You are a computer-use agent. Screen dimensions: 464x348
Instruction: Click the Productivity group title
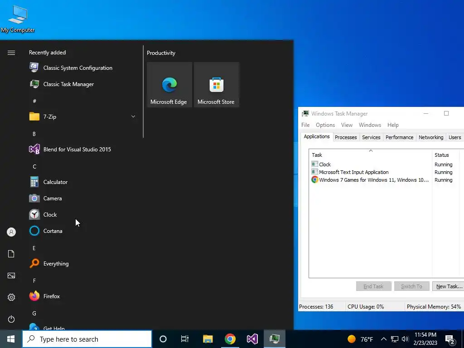(161, 53)
